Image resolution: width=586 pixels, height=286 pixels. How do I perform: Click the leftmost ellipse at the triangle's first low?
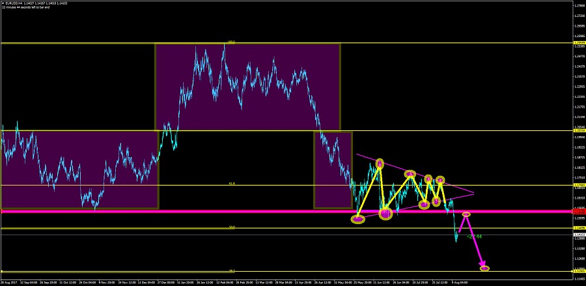click(358, 220)
